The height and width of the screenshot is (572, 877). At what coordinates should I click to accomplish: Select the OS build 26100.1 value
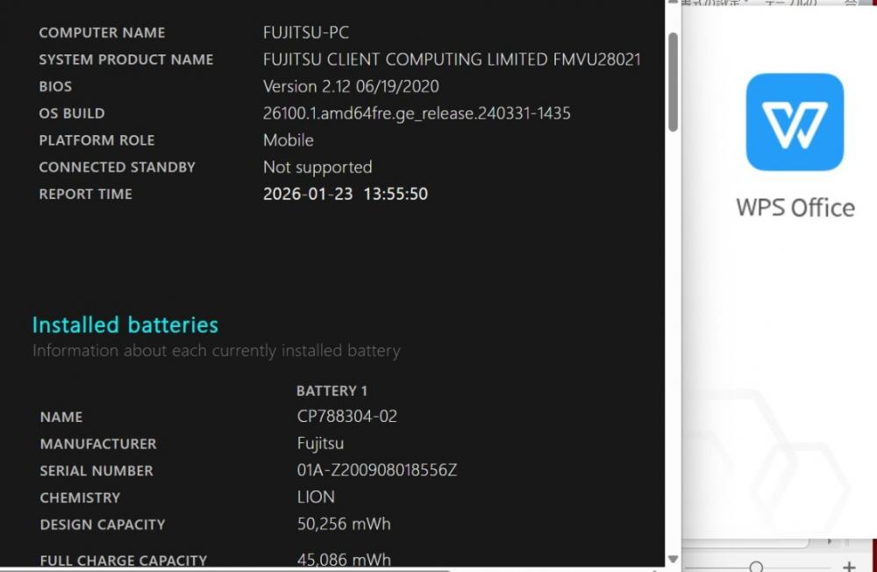[417, 113]
